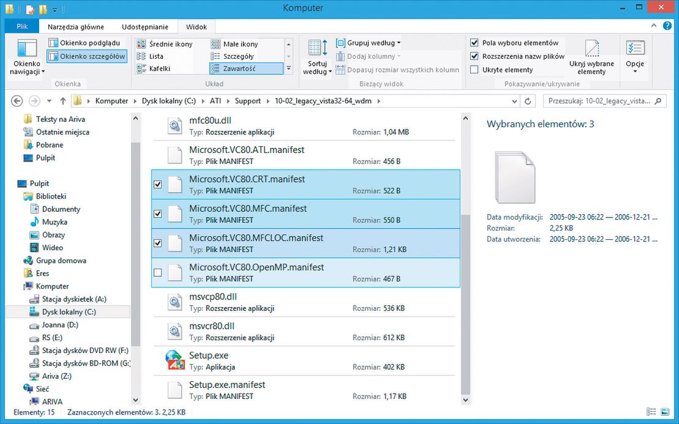
Task: Open the Plik menu tab
Action: tap(22, 26)
